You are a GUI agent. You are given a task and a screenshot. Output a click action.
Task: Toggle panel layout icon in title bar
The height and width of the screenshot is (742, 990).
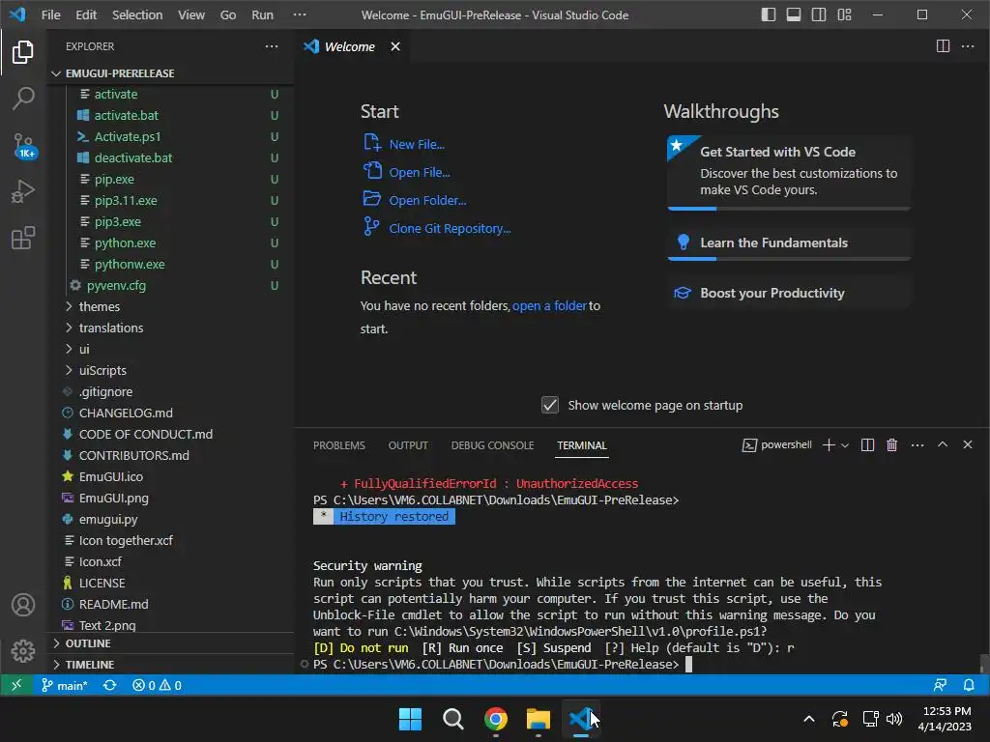[794, 14]
